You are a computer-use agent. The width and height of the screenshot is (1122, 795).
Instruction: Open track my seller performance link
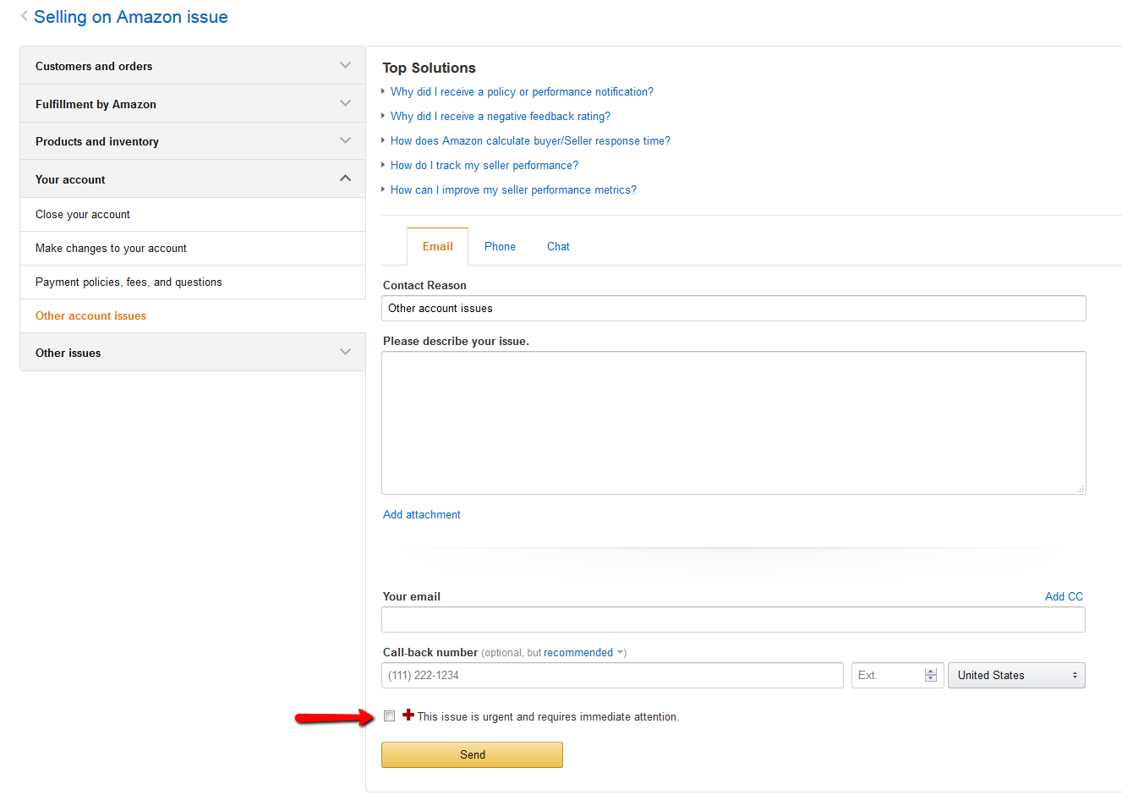pos(484,166)
